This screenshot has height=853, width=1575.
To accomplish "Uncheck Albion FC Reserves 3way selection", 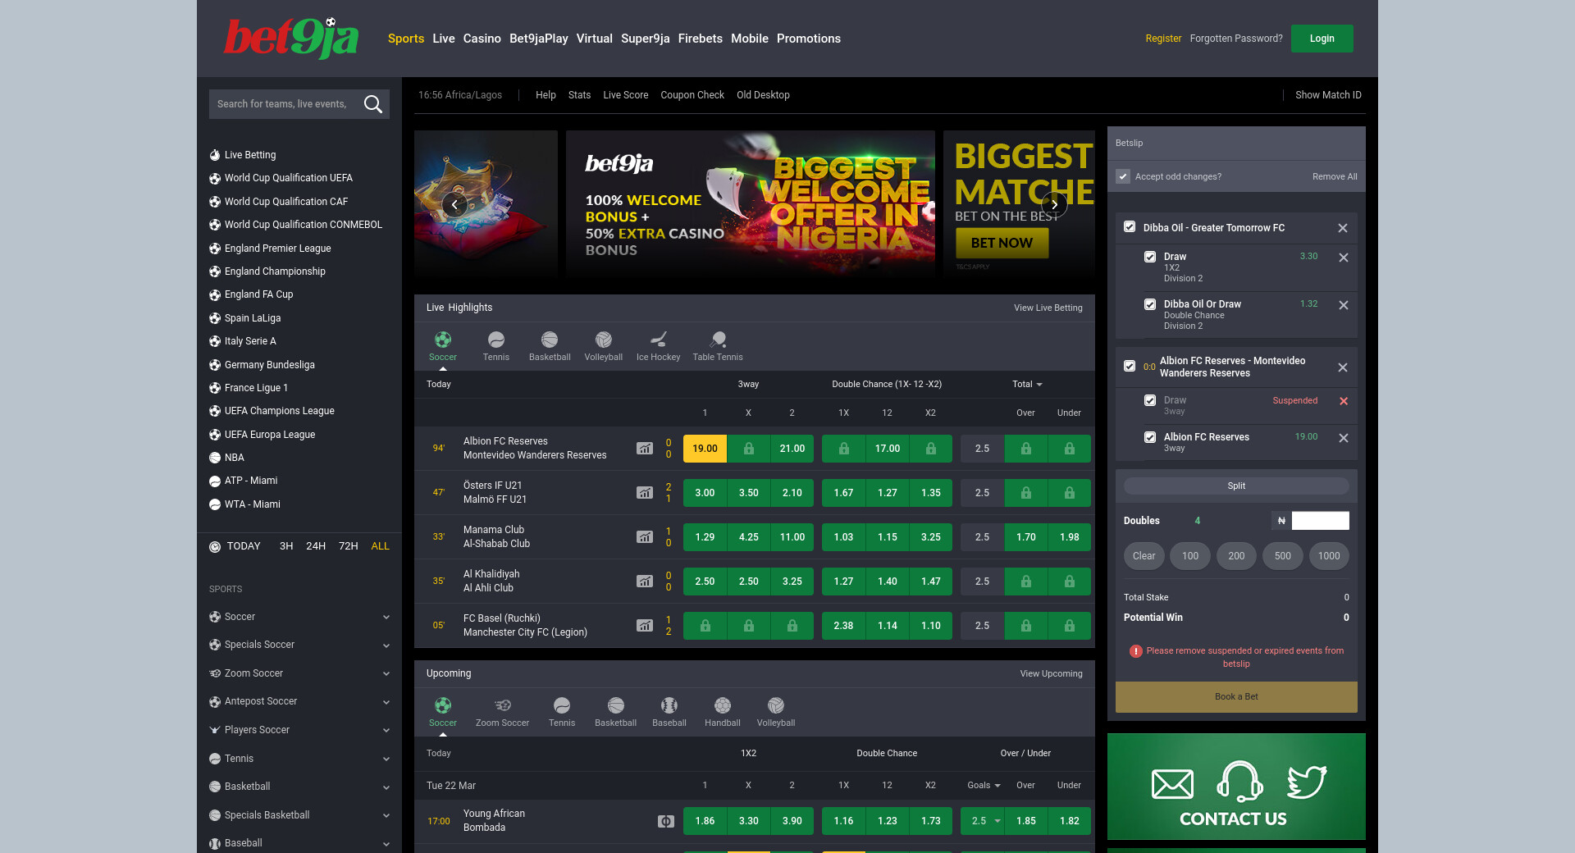I will point(1150,437).
